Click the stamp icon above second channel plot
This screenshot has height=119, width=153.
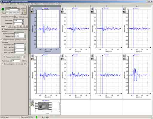click(x=62, y=9)
